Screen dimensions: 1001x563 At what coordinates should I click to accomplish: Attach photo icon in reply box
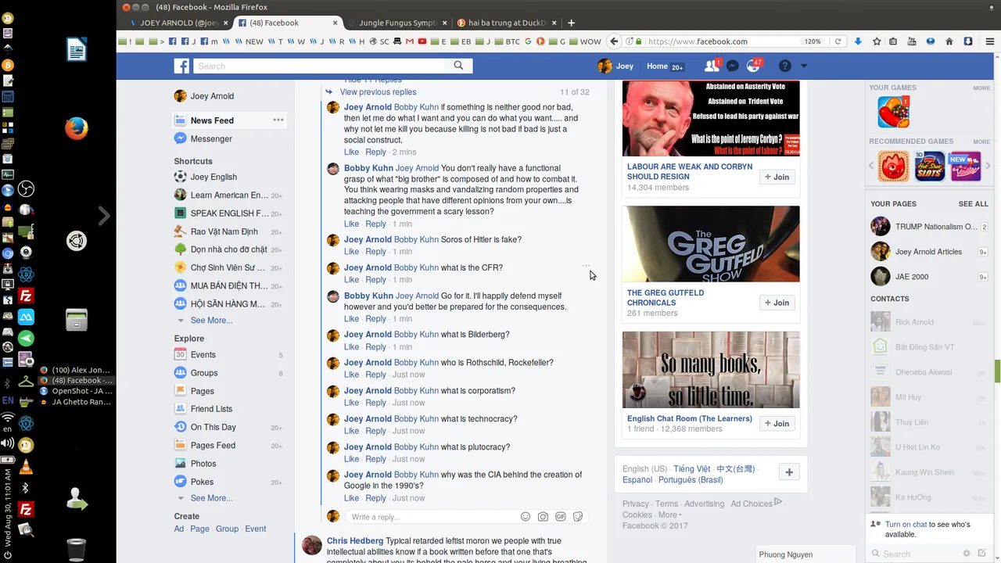coord(543,516)
